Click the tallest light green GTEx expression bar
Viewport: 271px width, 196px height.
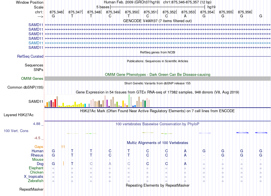[129, 101]
